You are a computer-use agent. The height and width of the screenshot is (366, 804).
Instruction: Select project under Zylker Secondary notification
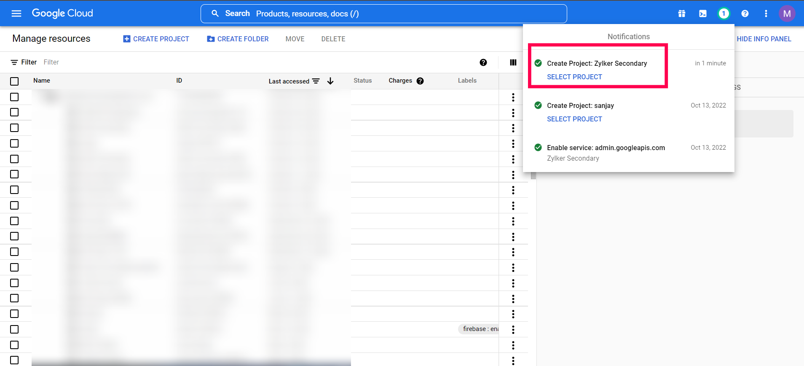(x=574, y=77)
